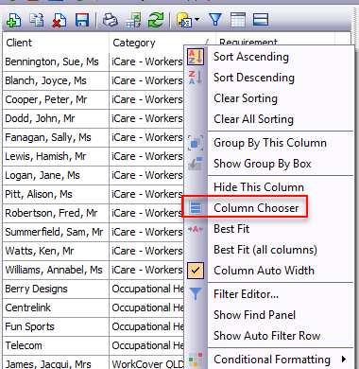359x369 pixels.
Task: Select client row Watts, Ken, Mr
Action: [x=56, y=251]
